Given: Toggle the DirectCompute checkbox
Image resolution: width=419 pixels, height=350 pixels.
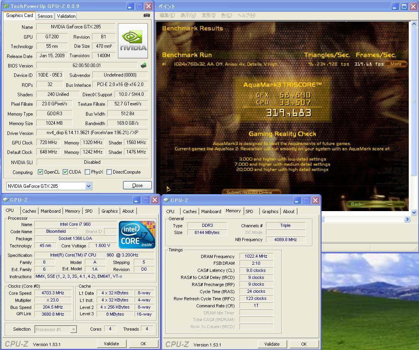Looking at the screenshot, I should pos(109,172).
